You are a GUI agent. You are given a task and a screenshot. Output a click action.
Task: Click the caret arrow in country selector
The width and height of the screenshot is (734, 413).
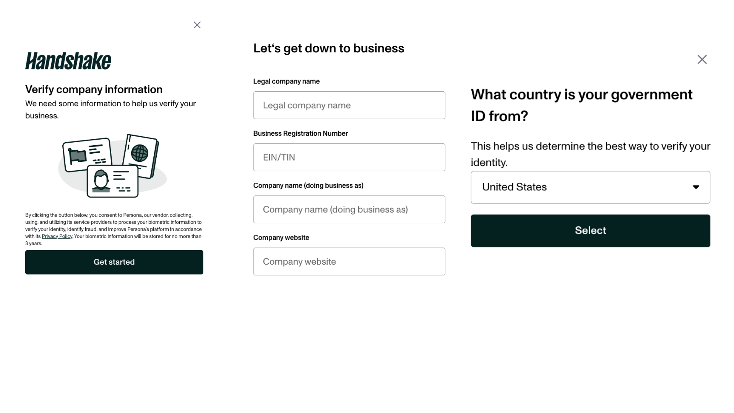pyautogui.click(x=696, y=187)
